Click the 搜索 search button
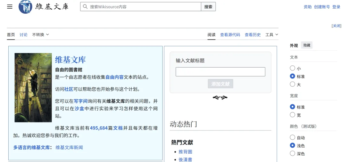 point(208,7)
